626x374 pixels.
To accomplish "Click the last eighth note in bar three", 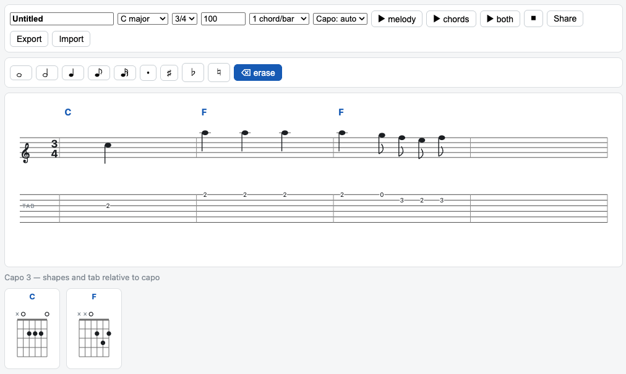I will pyautogui.click(x=442, y=138).
